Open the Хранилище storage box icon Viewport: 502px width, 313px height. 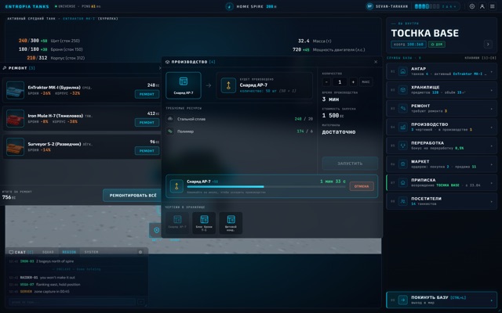coord(402,90)
